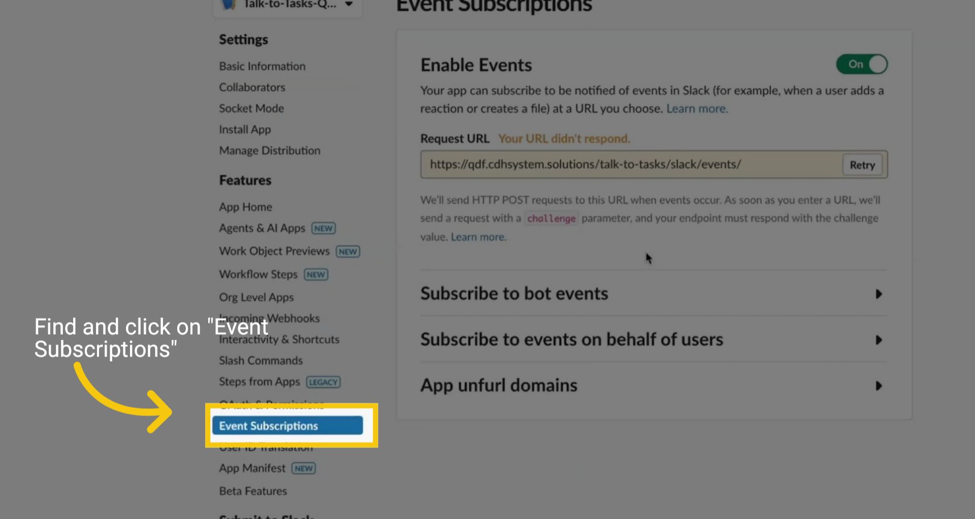
Task: Open App Home feature page
Action: tap(245, 207)
